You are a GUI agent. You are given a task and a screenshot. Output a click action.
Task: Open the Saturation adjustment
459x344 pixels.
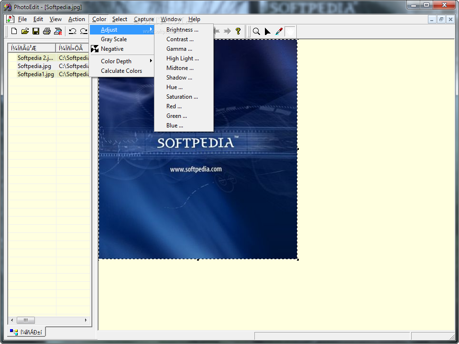(x=184, y=96)
